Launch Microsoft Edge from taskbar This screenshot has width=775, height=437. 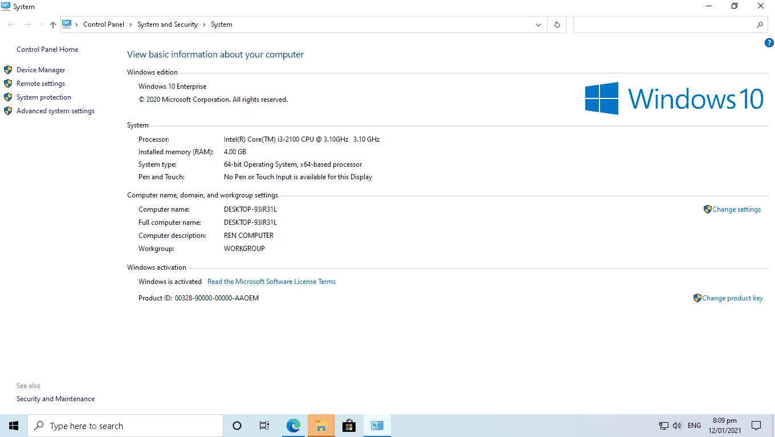293,426
